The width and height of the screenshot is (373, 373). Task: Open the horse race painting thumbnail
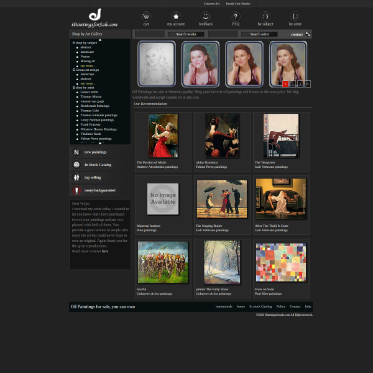(x=163, y=262)
